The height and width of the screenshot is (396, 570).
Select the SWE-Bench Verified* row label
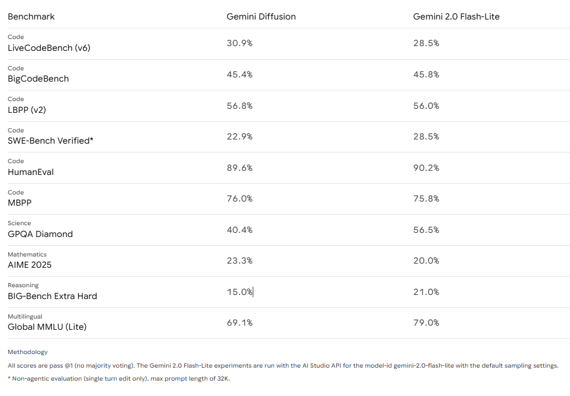(x=50, y=141)
